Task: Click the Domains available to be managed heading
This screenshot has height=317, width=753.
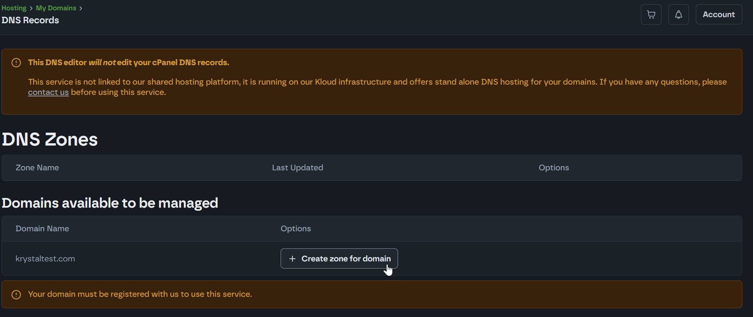Action: [110, 203]
